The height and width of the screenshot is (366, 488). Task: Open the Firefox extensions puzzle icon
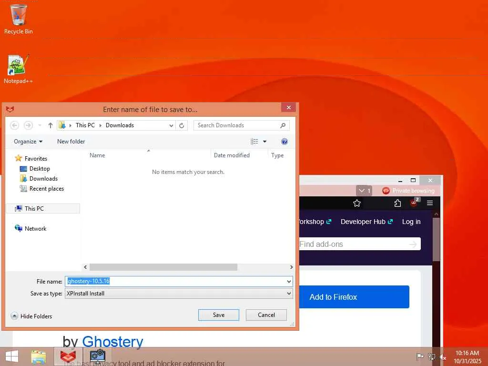point(397,203)
